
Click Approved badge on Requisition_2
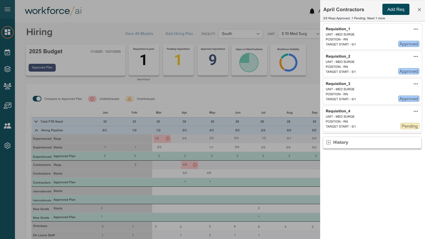409,71
